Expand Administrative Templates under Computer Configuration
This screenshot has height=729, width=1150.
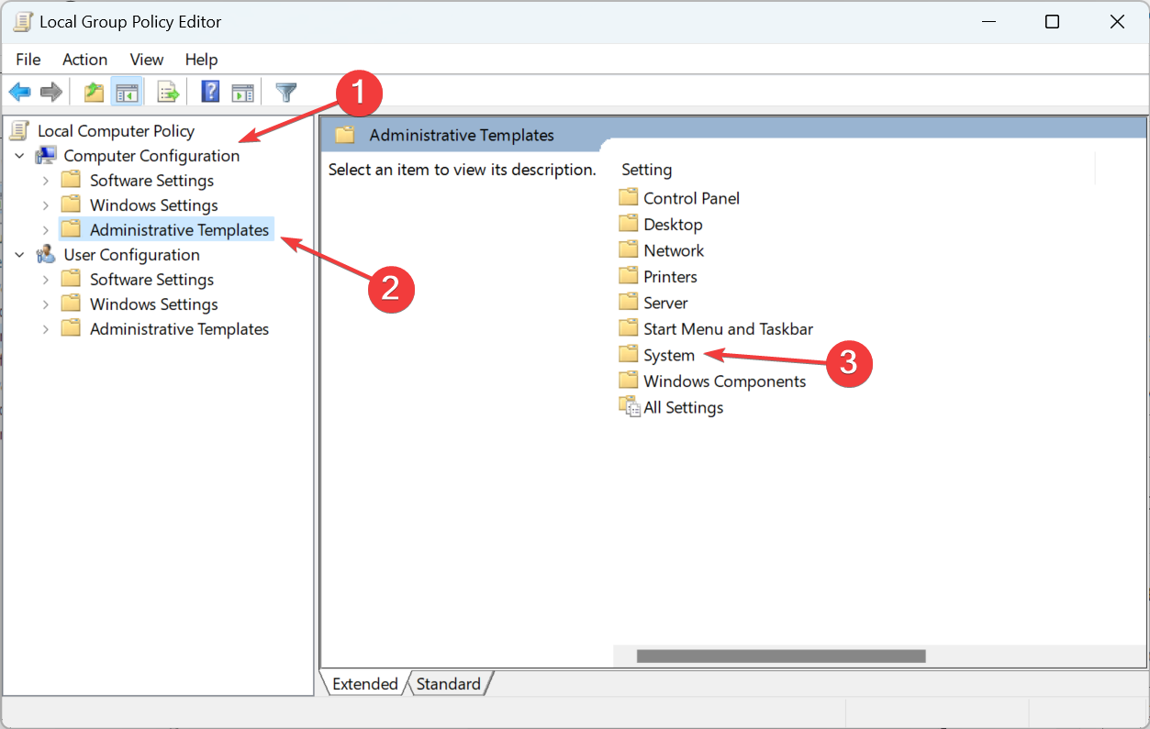click(46, 230)
